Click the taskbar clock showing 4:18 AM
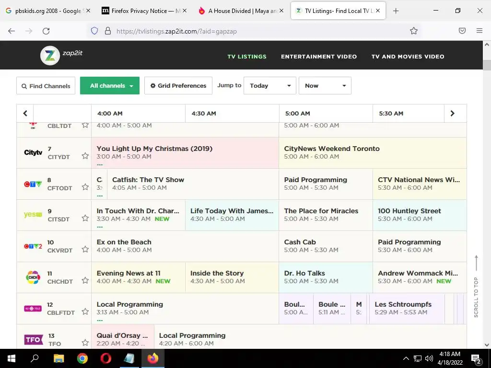491x368 pixels. (450, 358)
